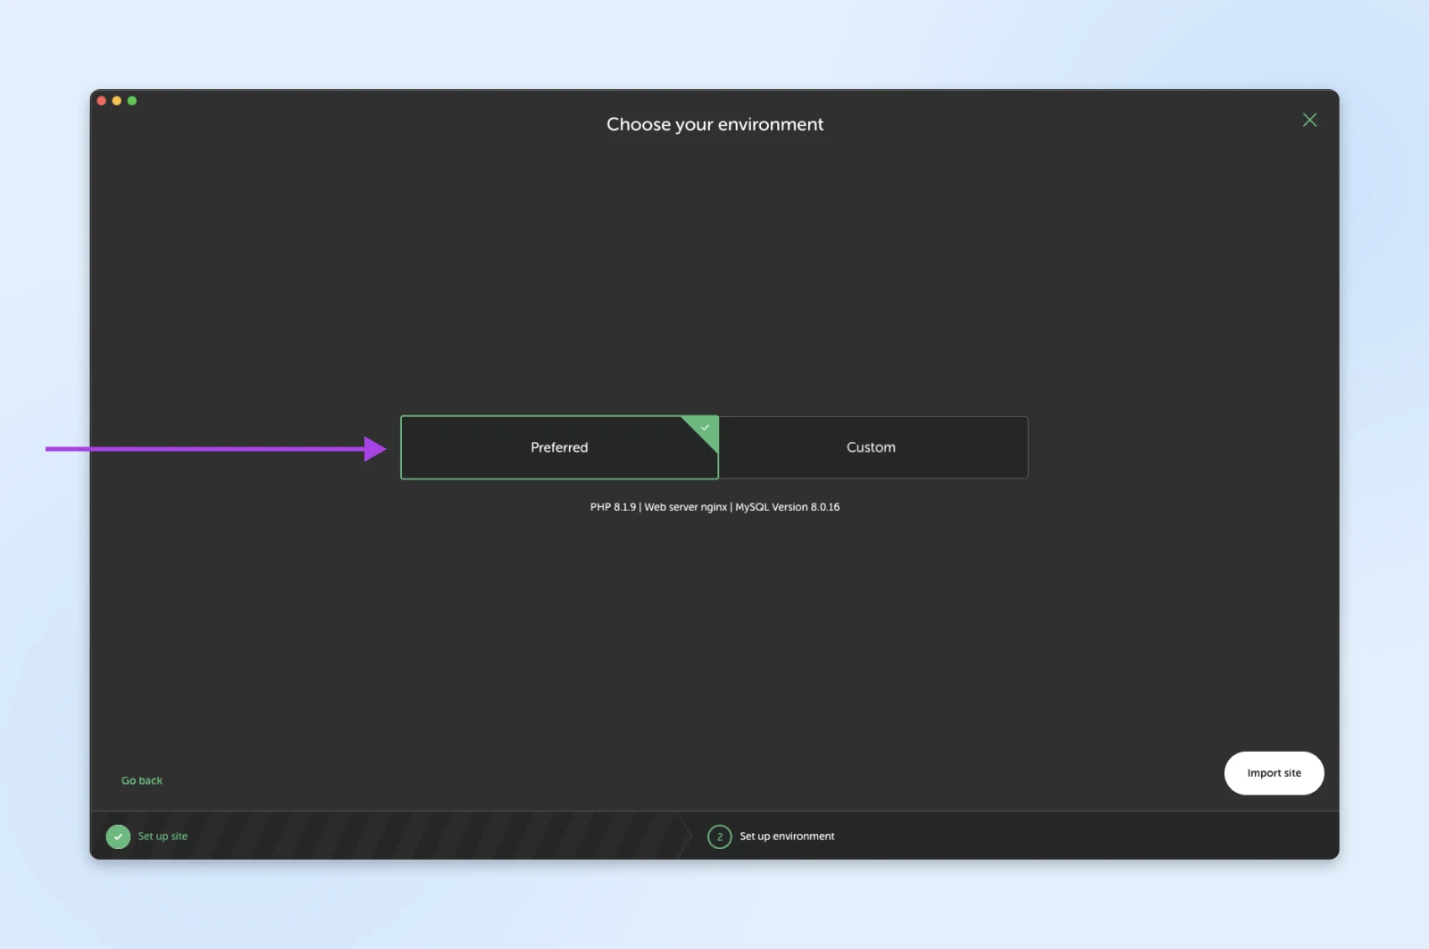Viewport: 1429px width, 949px height.
Task: Click the green check icon beside Set up site
Action: (x=118, y=837)
